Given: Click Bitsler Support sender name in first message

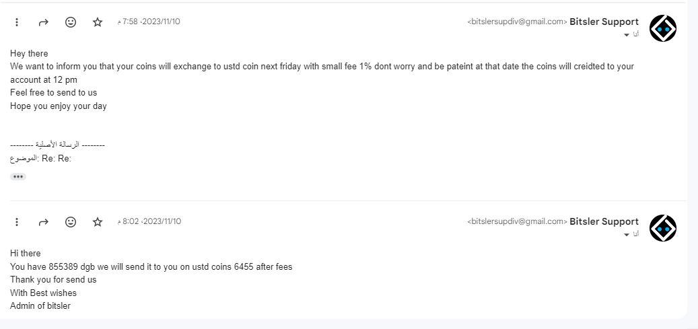Looking at the screenshot, I should [x=604, y=22].
